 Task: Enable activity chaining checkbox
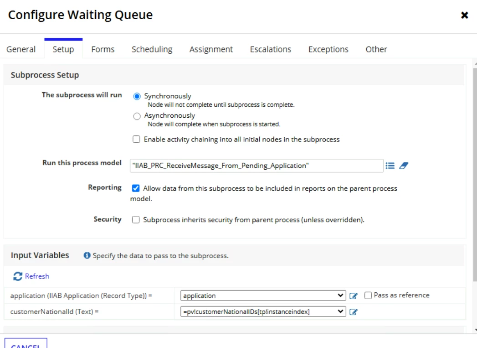(136, 139)
